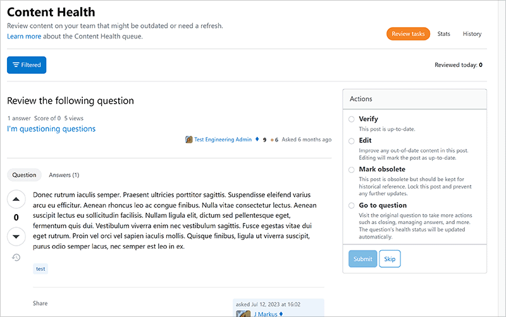Select the Edit radio option
506x317 pixels.
(x=352, y=141)
